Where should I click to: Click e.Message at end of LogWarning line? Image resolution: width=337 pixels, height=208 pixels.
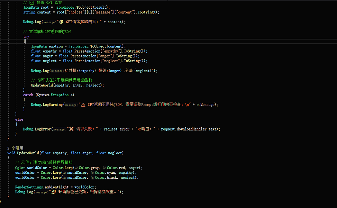point(206,105)
